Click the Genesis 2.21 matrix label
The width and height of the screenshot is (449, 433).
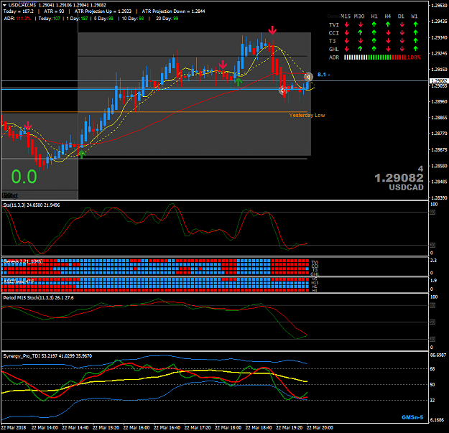pos(23,261)
